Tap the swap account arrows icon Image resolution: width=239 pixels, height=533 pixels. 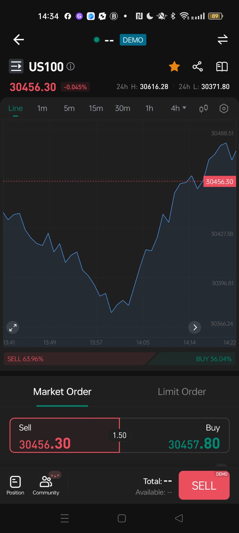(x=222, y=40)
